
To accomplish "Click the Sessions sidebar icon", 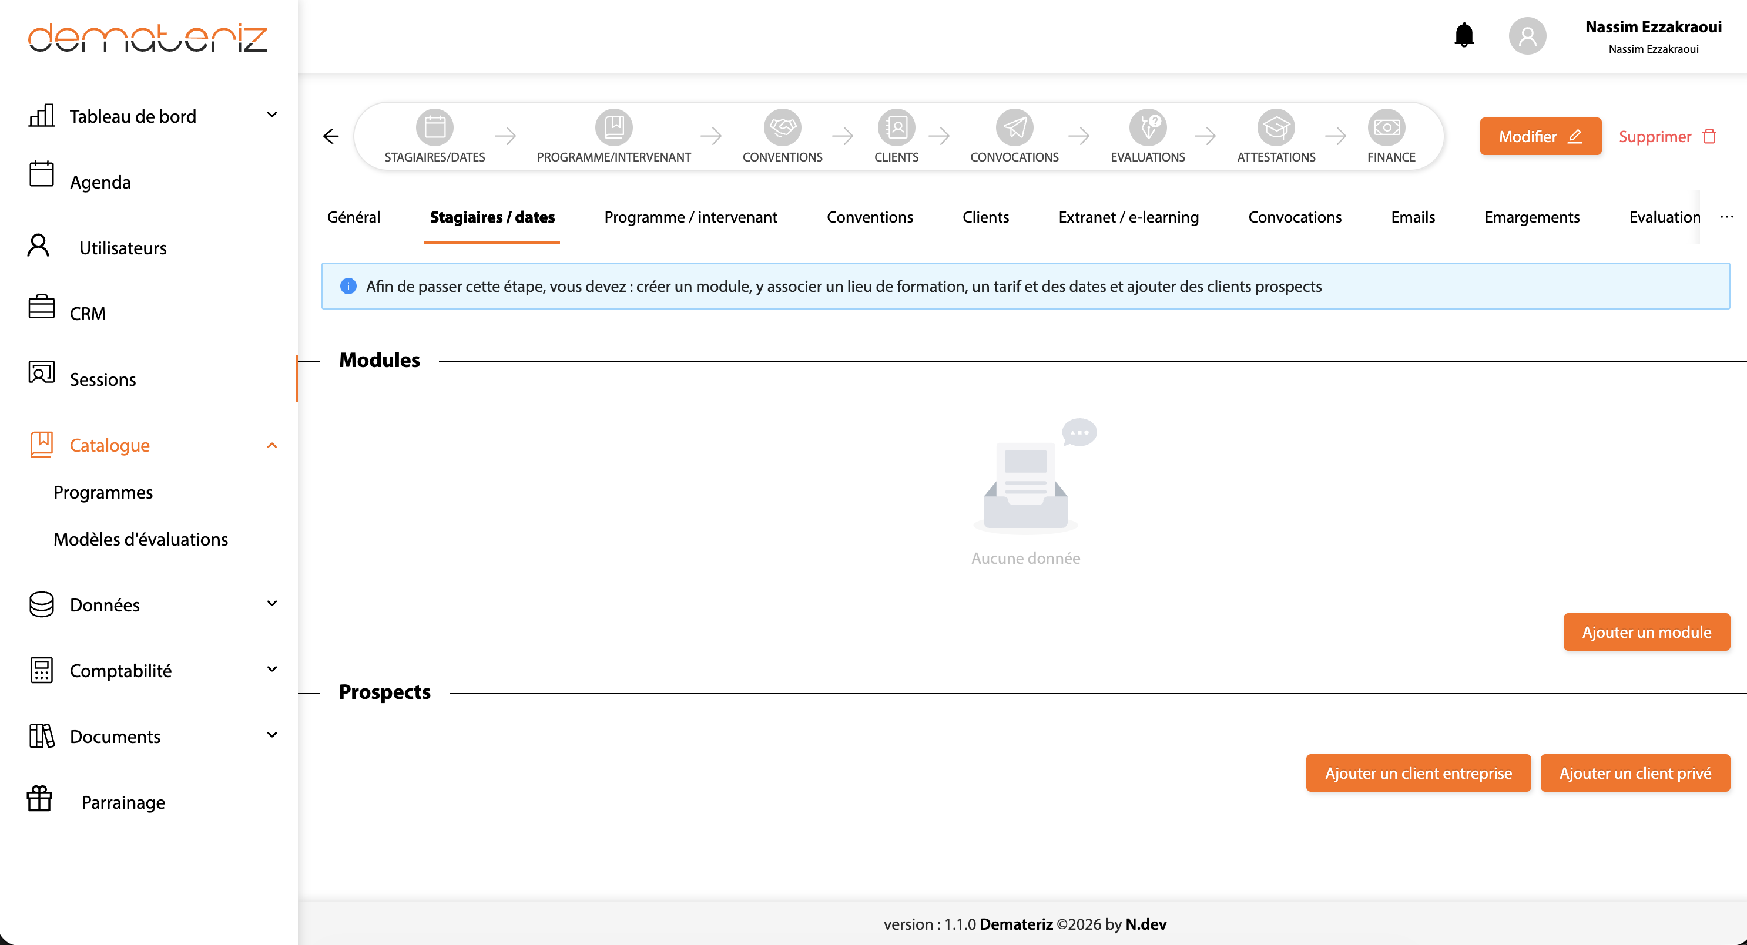I will [41, 372].
